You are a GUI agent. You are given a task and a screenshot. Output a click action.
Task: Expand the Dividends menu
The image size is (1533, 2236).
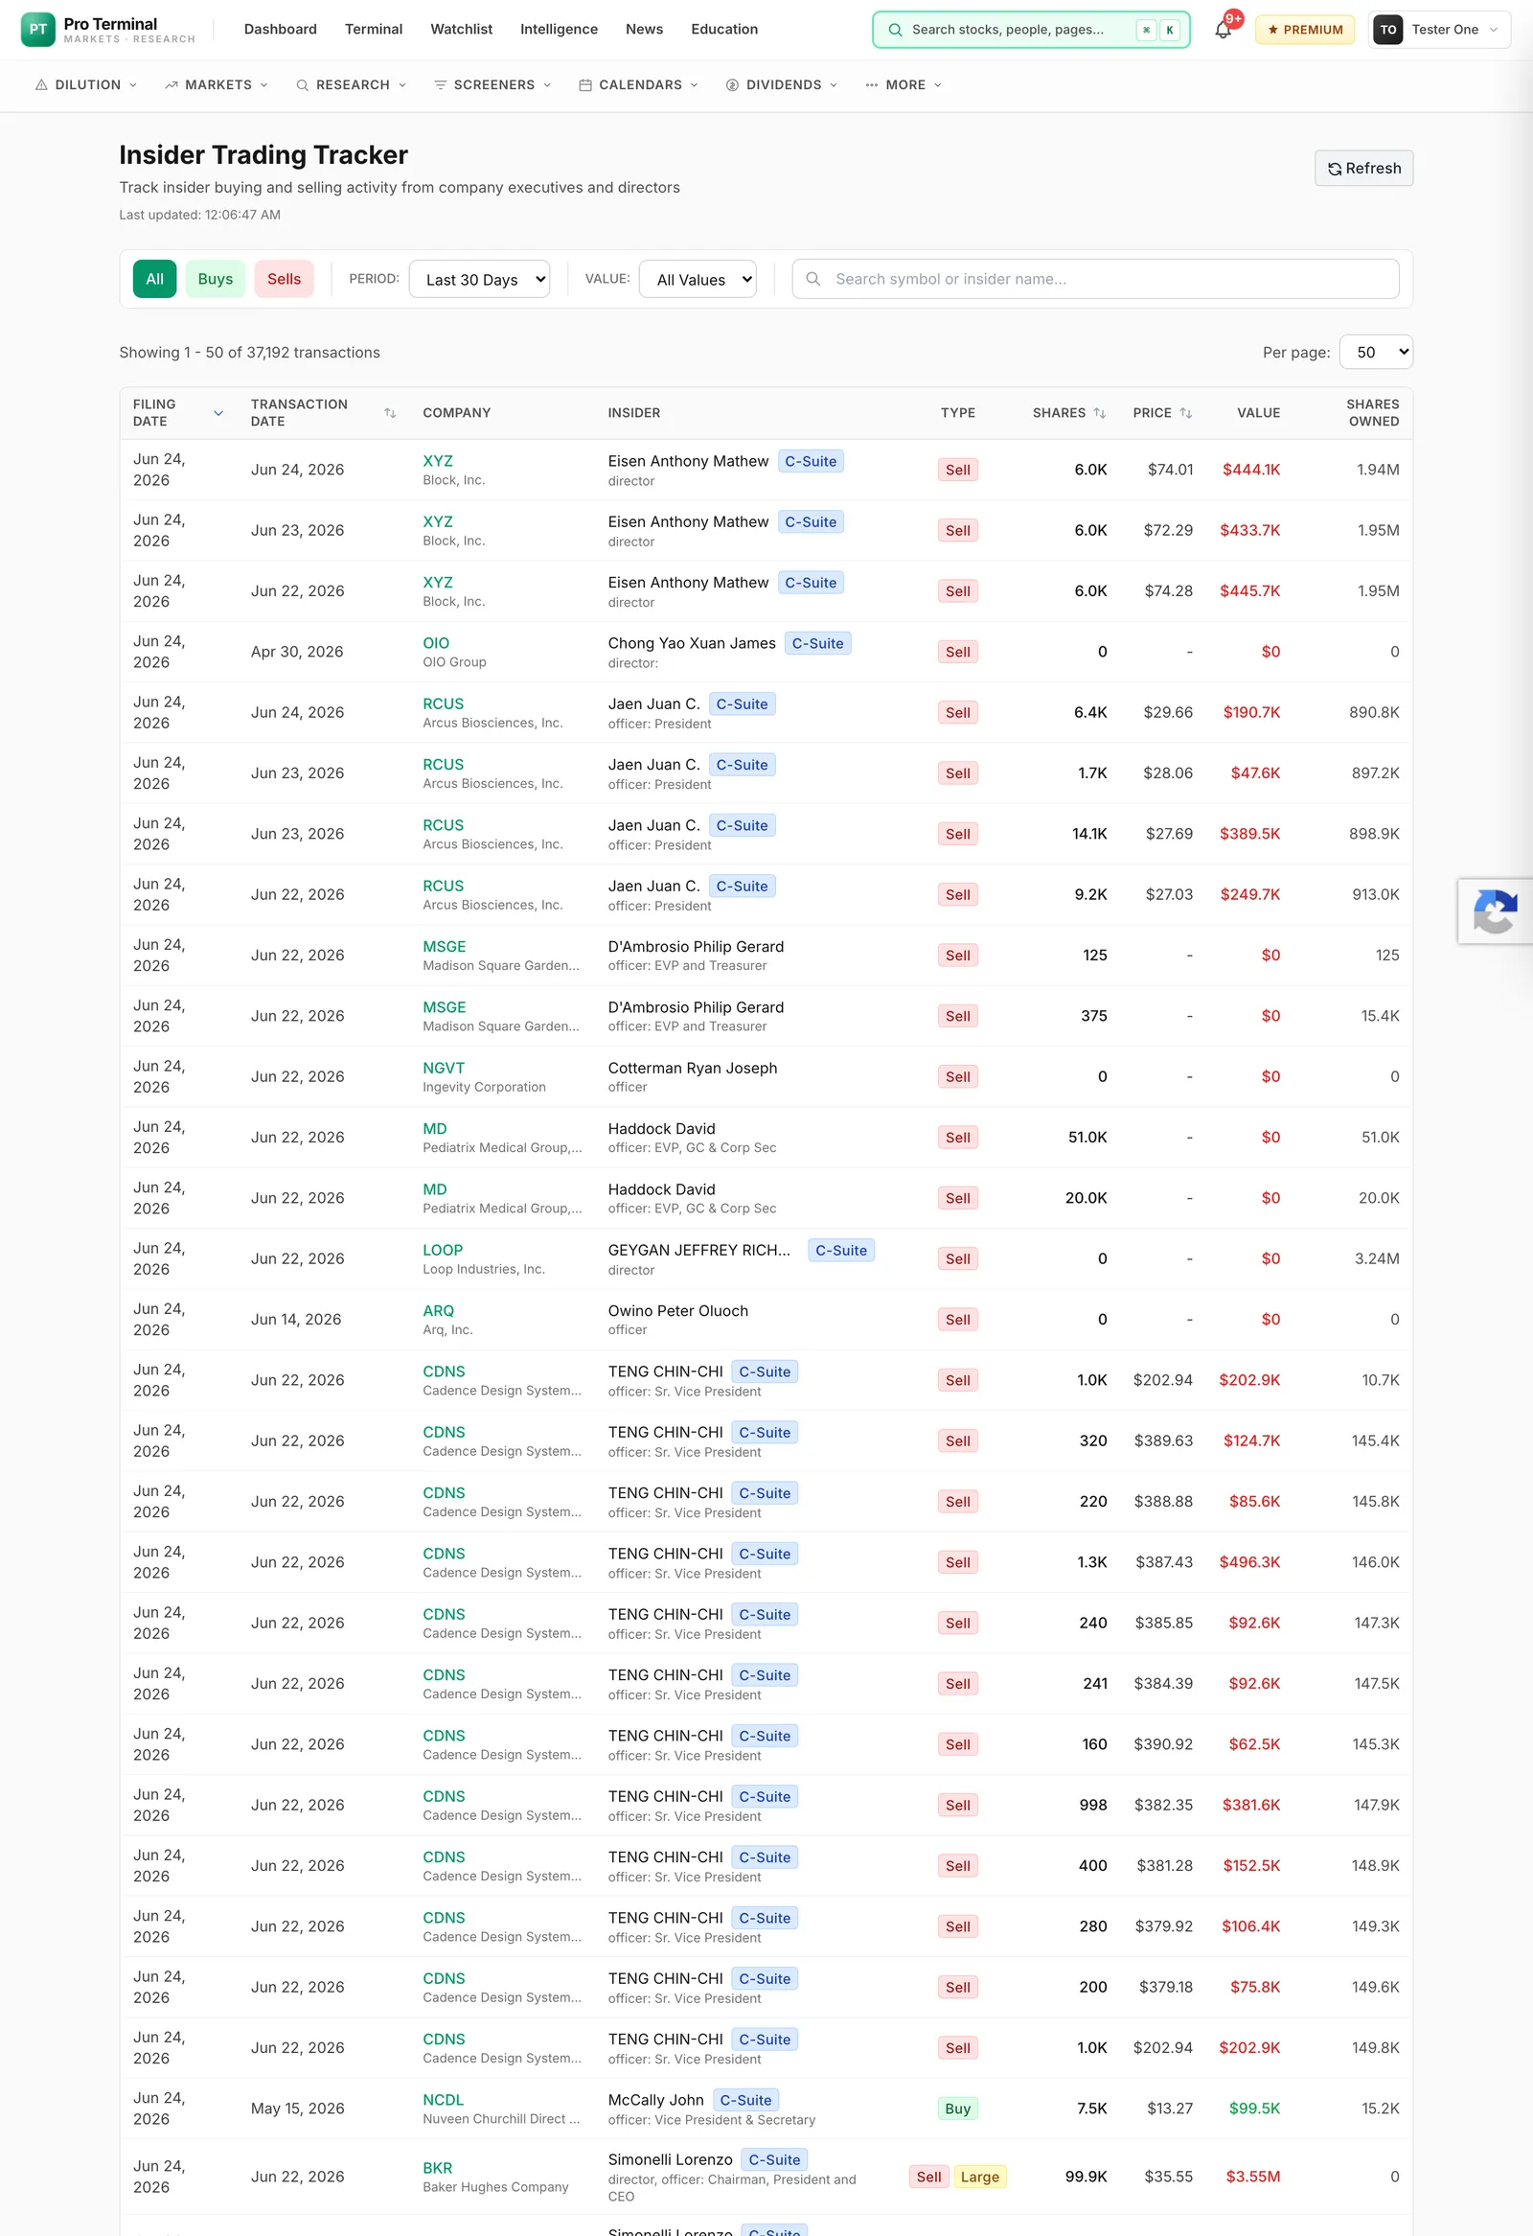point(782,84)
